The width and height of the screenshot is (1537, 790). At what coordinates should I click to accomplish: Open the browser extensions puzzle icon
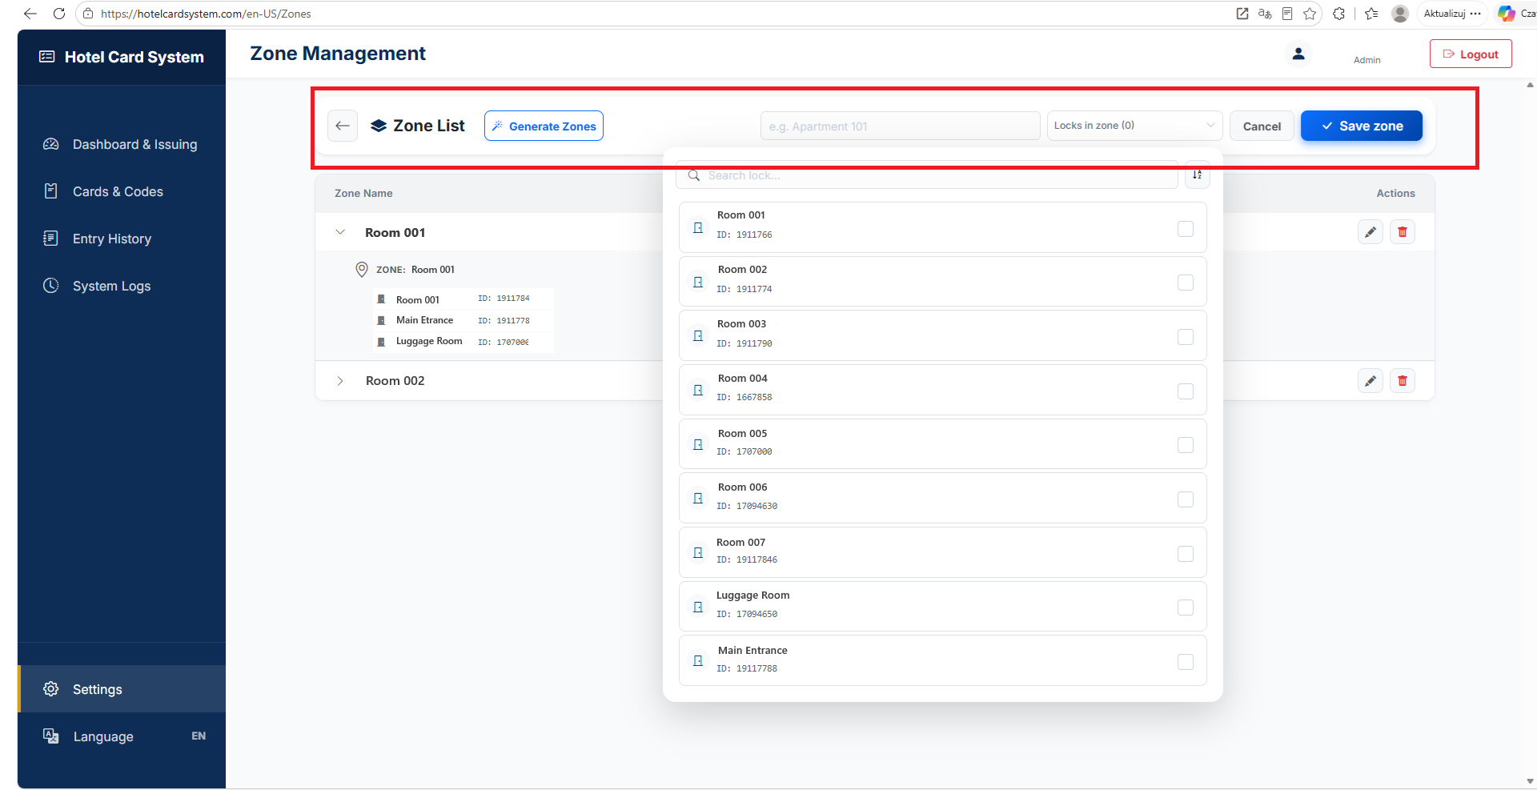point(1338,14)
